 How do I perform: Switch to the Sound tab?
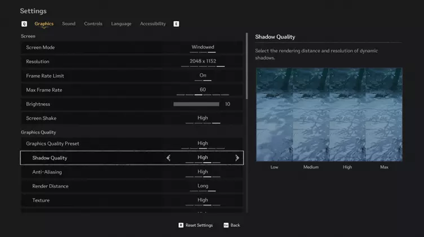coord(69,24)
